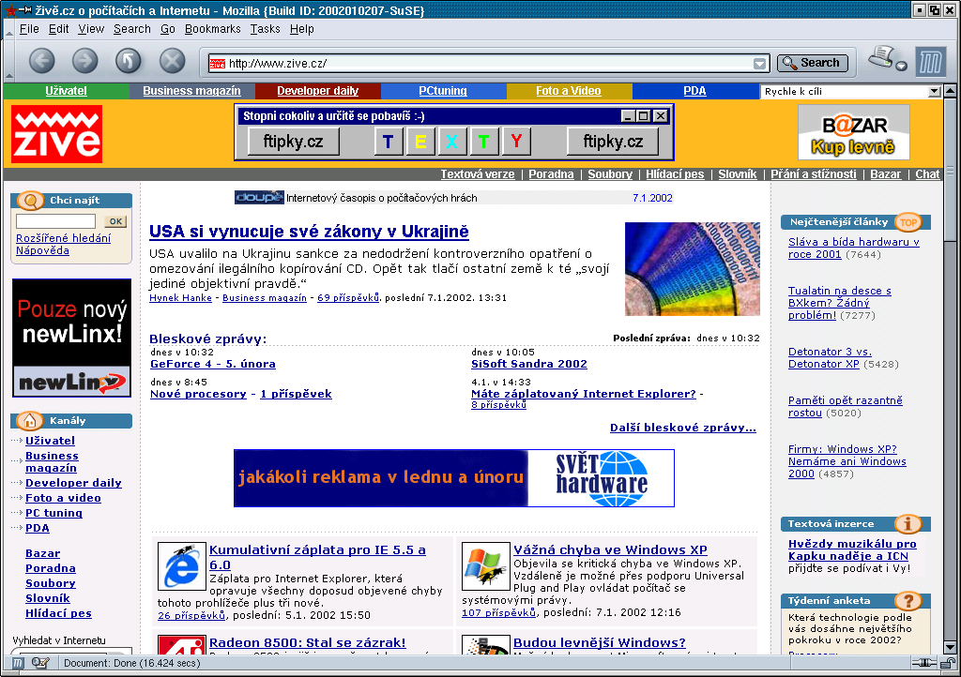Open the print options dropdown arrow
The height and width of the screenshot is (677, 961).
(x=901, y=67)
